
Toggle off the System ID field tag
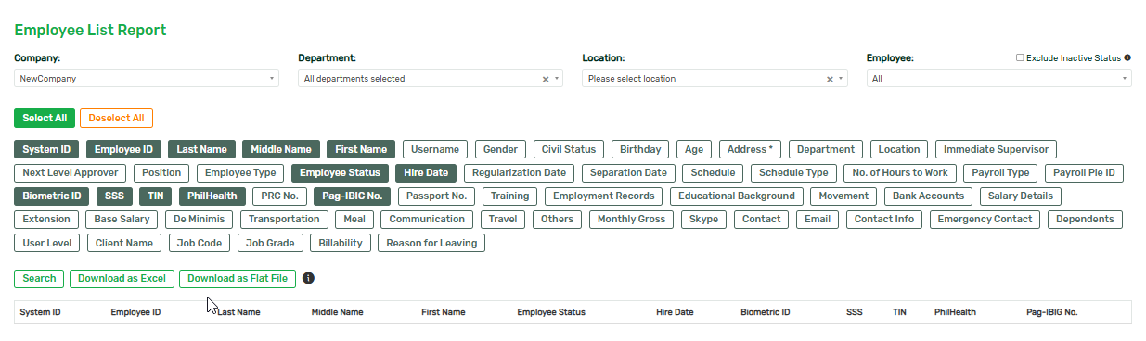tap(46, 149)
